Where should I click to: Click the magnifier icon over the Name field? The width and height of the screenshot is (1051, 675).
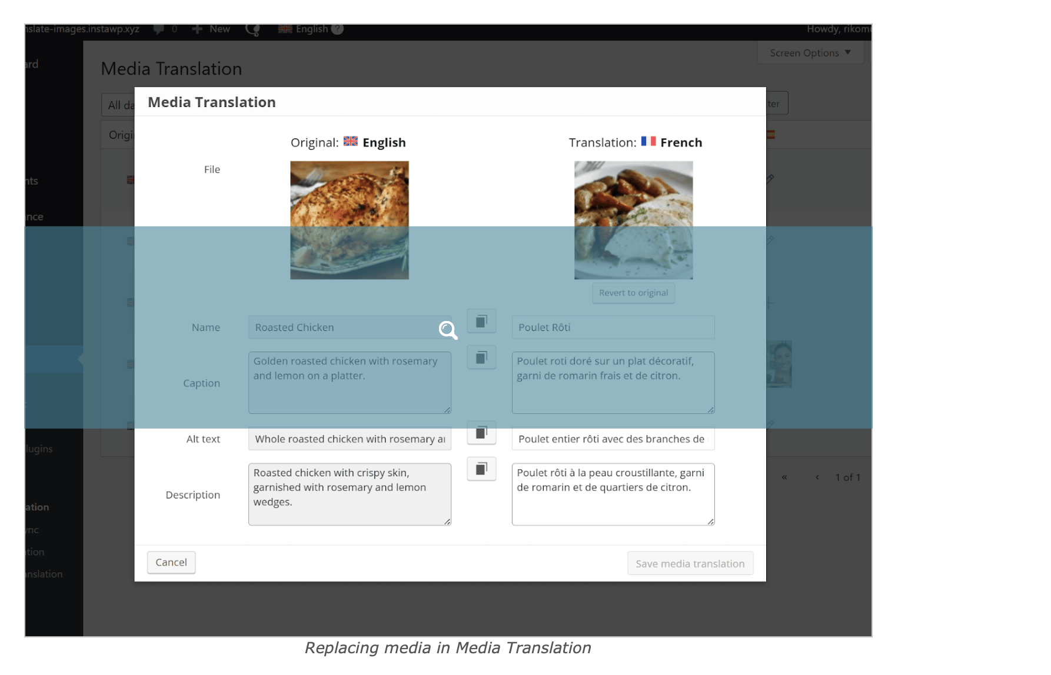(448, 330)
